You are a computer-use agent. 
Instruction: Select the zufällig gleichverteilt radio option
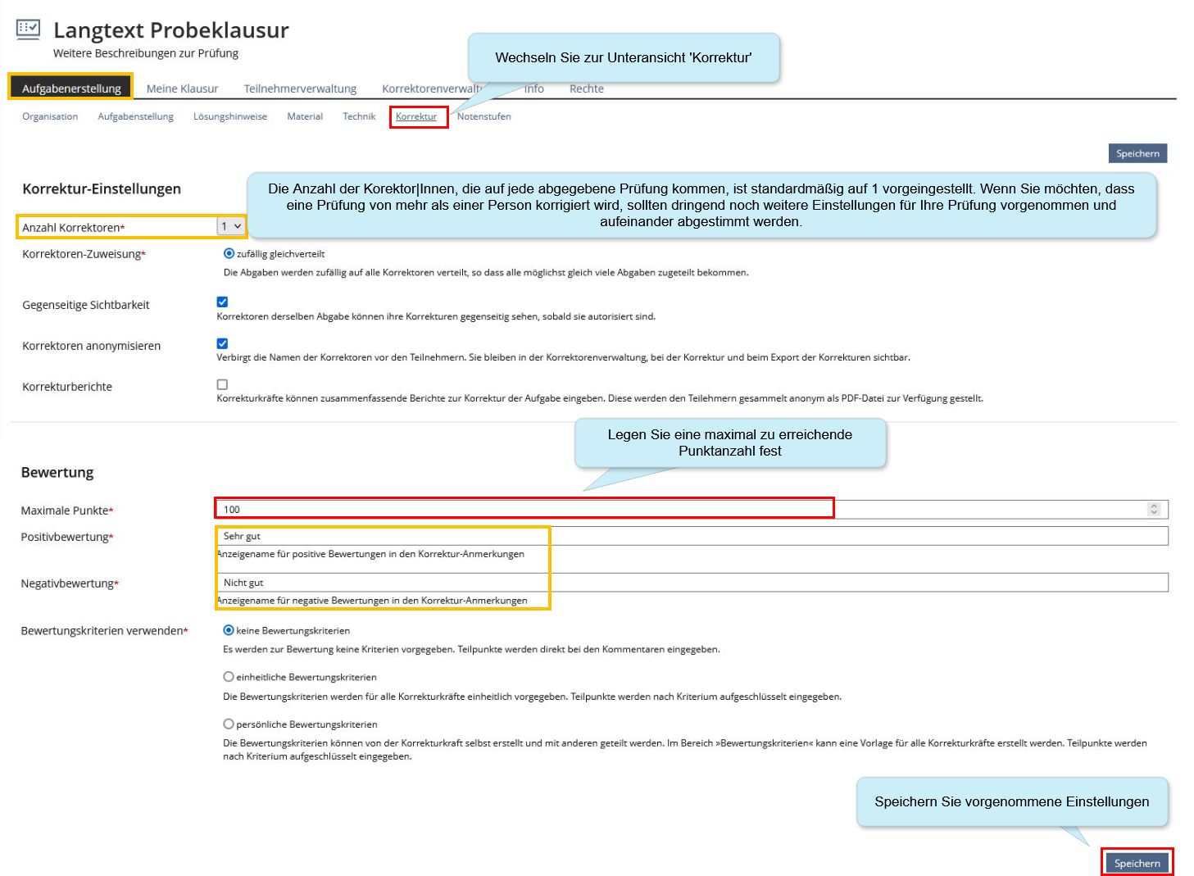[x=229, y=254]
